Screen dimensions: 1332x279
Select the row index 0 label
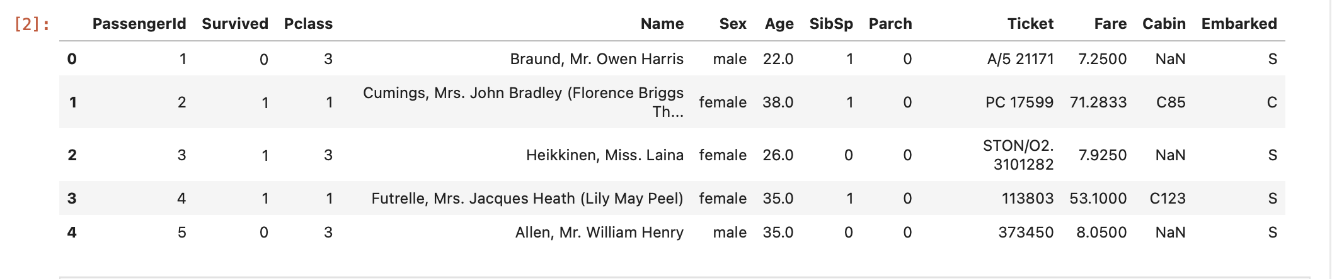(x=72, y=59)
